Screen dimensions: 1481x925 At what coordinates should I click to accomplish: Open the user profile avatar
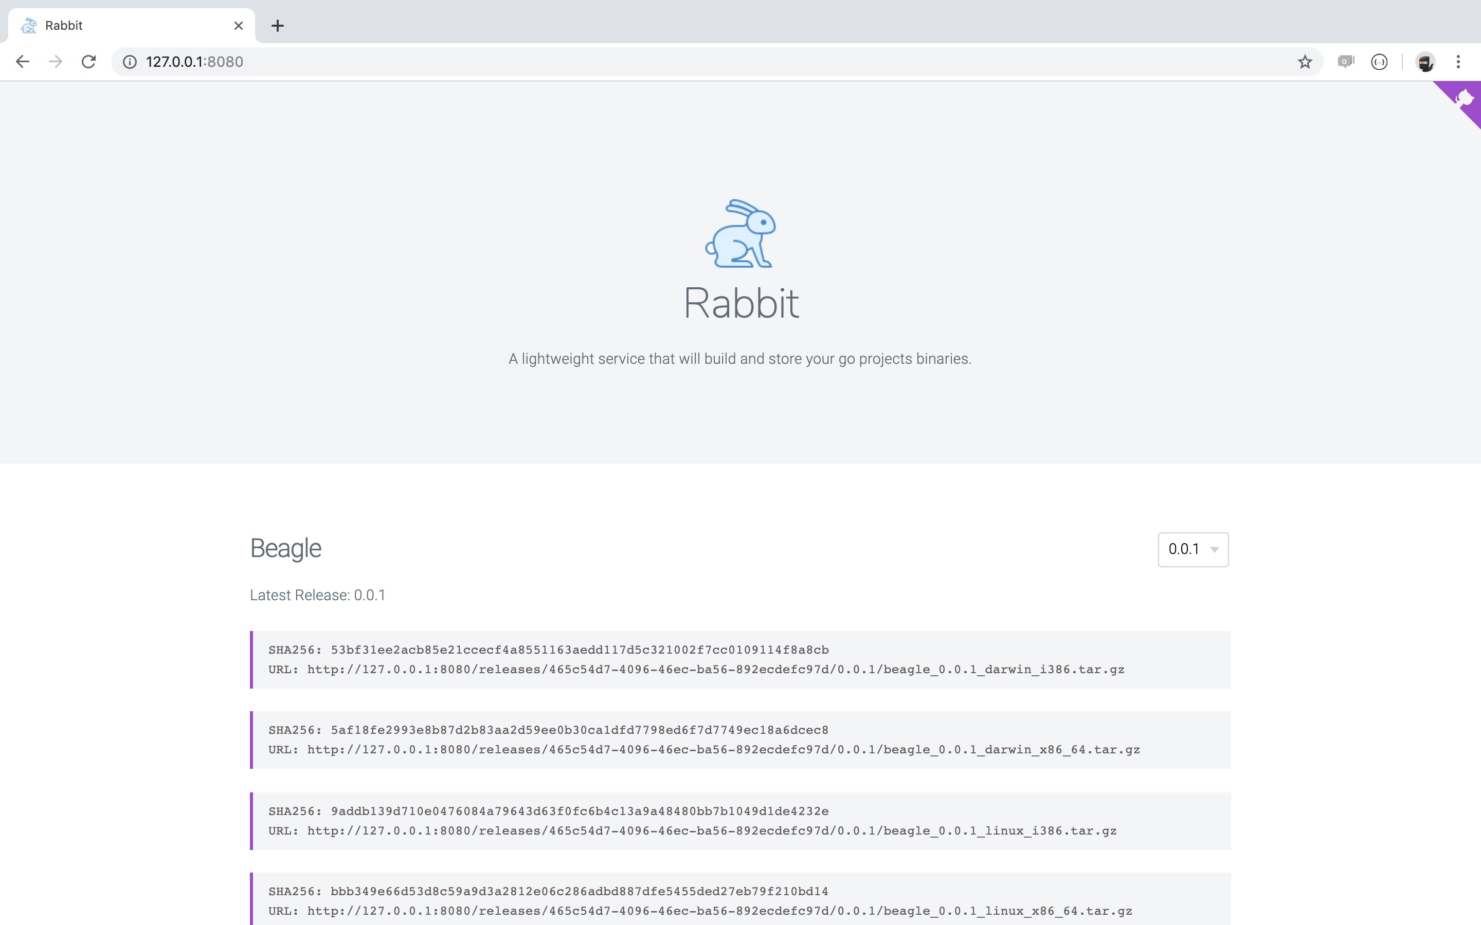pyautogui.click(x=1425, y=62)
